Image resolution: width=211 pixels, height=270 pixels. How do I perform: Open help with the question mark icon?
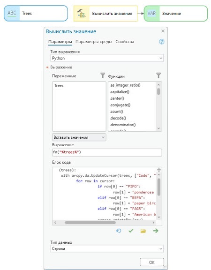[161, 42]
